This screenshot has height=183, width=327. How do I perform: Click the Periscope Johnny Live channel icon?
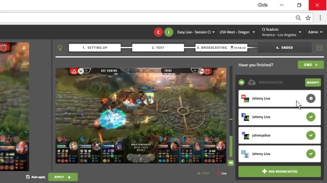coord(245,154)
